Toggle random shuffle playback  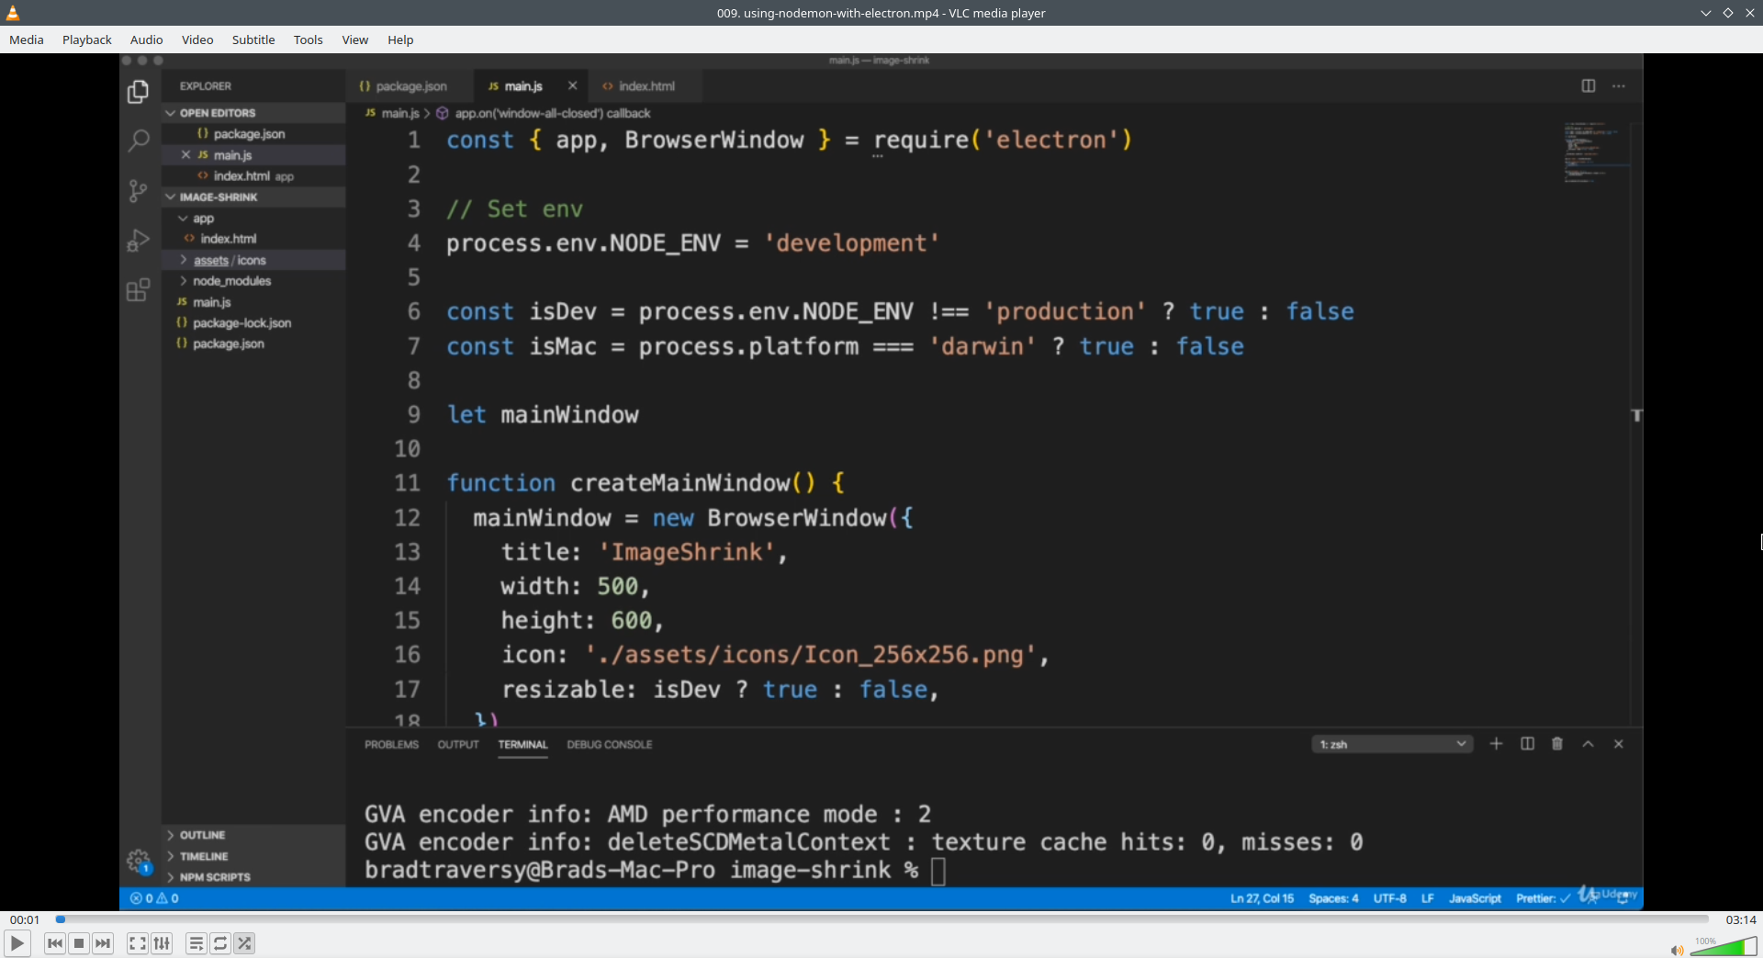click(x=244, y=943)
